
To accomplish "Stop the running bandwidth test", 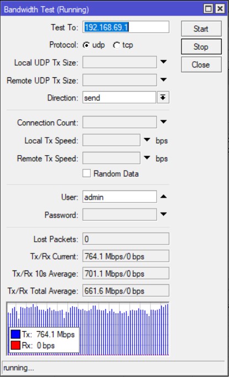I will (201, 47).
